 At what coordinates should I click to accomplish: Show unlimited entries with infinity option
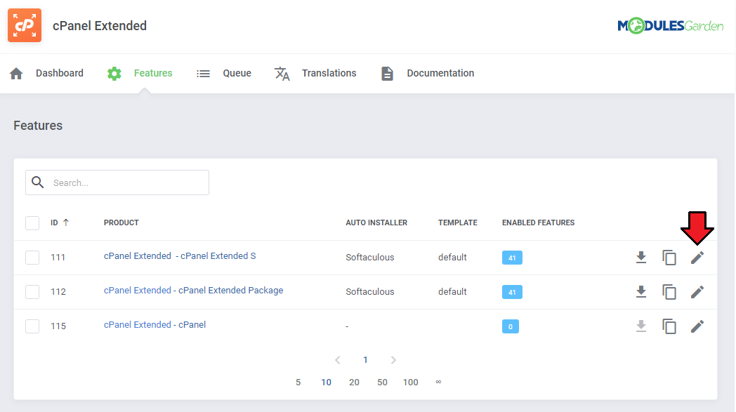pyautogui.click(x=438, y=382)
